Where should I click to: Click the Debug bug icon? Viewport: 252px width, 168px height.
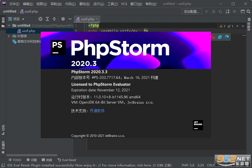pos(214,11)
